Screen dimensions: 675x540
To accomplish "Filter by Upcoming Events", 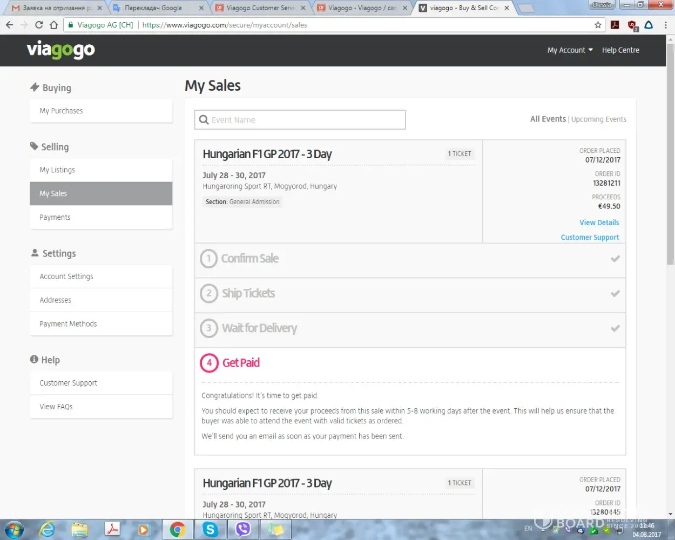I will pyautogui.click(x=598, y=119).
